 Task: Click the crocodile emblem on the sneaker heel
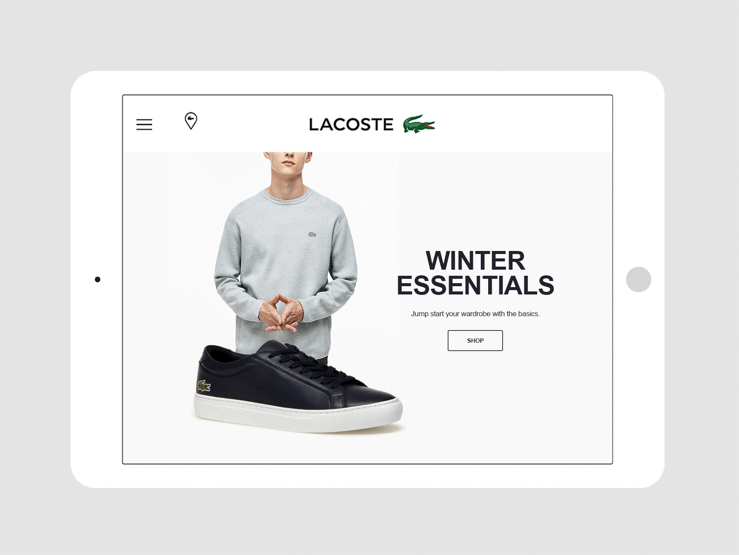tap(204, 386)
